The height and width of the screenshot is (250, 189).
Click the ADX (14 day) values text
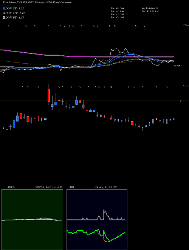105,187
